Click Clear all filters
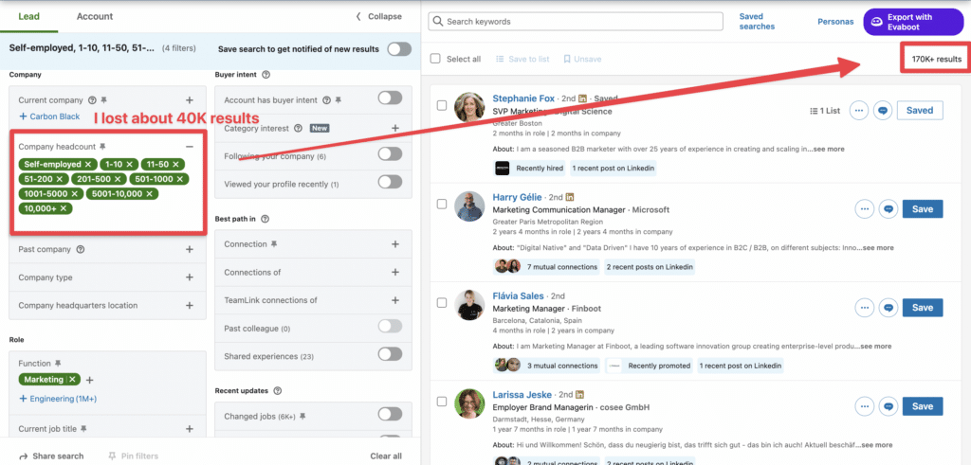971x465 pixels. tap(386, 456)
